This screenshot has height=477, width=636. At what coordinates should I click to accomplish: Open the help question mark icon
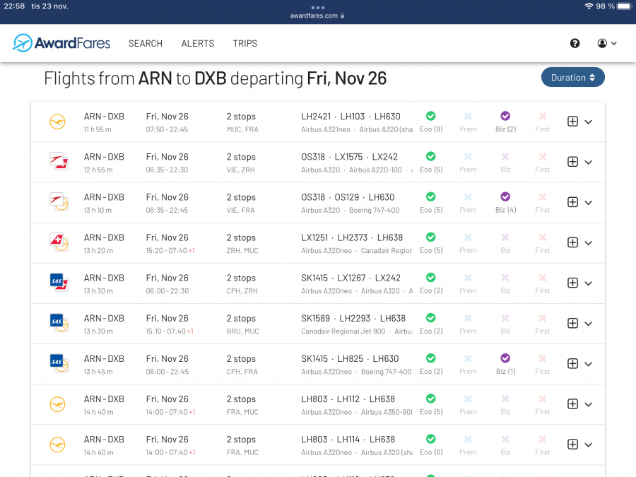point(575,43)
